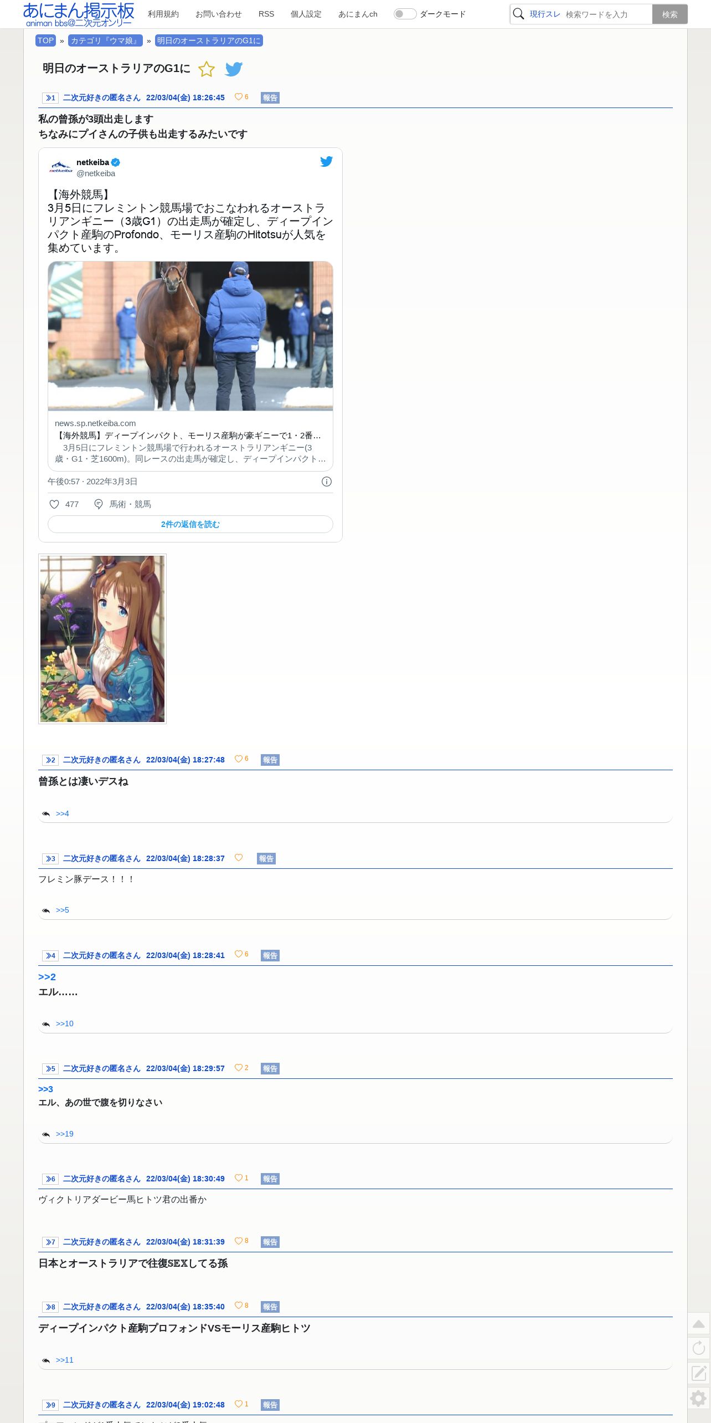Share thread via Twitter bird icon

[234, 69]
